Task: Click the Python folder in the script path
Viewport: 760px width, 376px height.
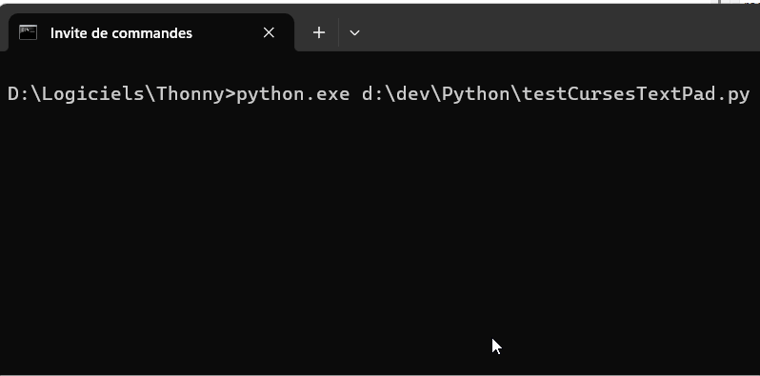Action: click(x=476, y=94)
